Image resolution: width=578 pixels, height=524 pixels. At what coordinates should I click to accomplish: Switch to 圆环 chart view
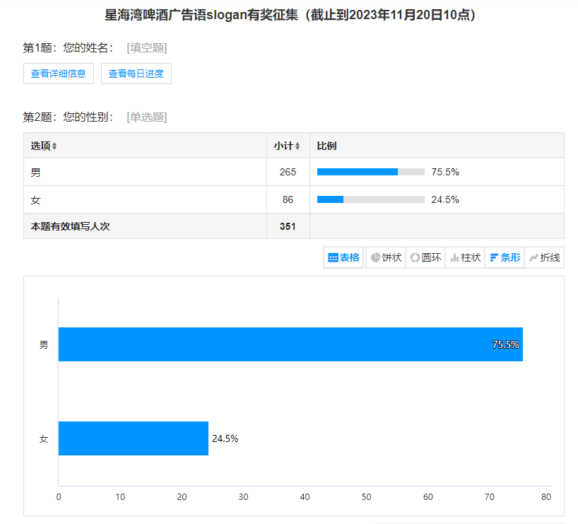pyautogui.click(x=425, y=257)
